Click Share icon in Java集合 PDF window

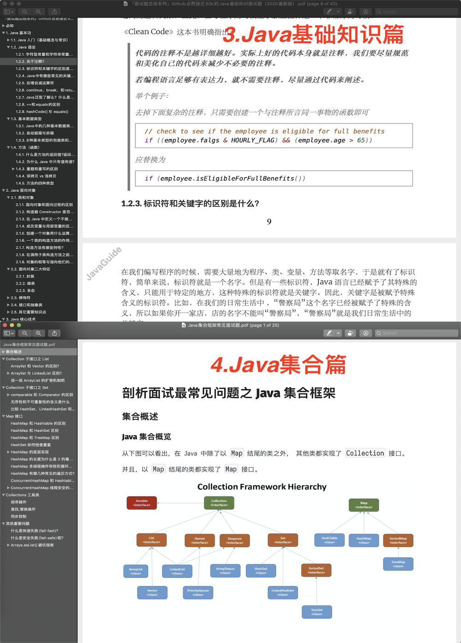[x=54, y=333]
